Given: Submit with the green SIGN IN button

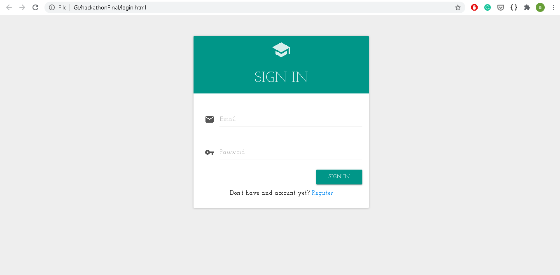Looking at the screenshot, I should [x=339, y=177].
